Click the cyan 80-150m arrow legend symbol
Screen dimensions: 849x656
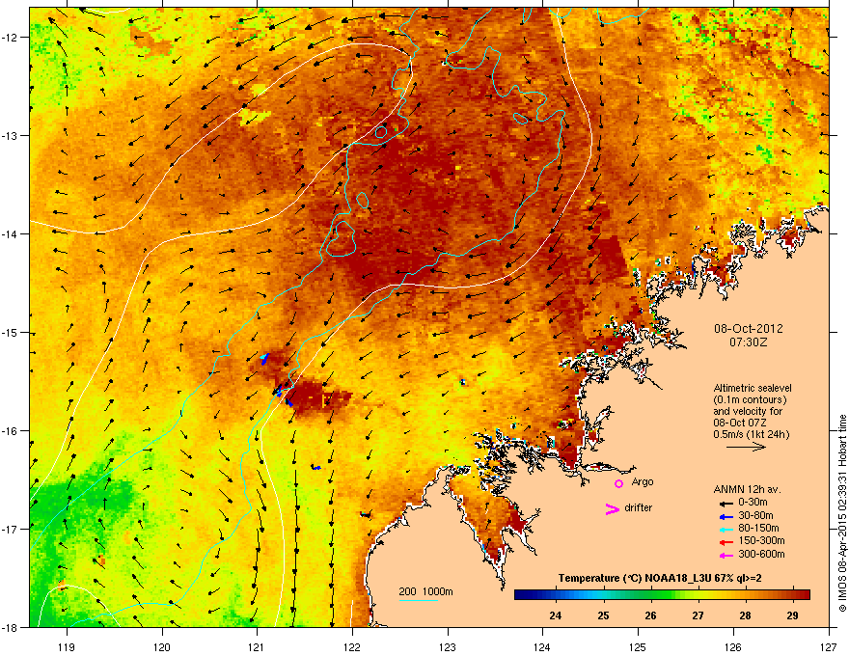point(726,530)
